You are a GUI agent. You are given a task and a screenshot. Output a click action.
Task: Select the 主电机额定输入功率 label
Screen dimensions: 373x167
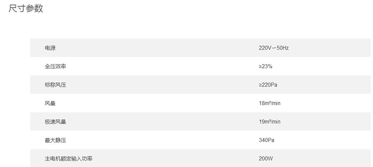[x=68, y=158]
